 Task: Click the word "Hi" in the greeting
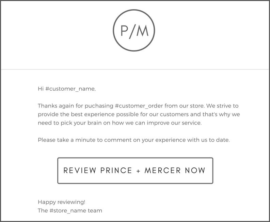41,89
